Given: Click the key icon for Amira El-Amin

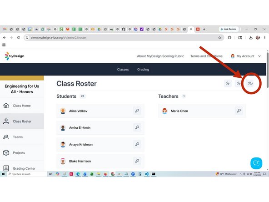Looking at the screenshot, I should point(137,127).
